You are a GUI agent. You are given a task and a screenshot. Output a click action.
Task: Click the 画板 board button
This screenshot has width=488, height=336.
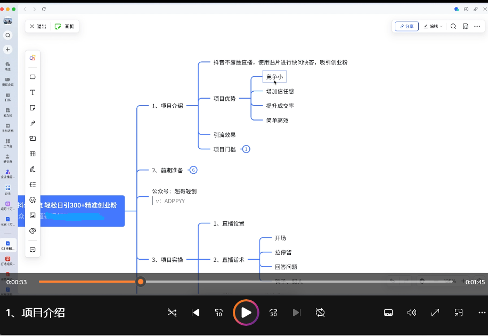[64, 27]
